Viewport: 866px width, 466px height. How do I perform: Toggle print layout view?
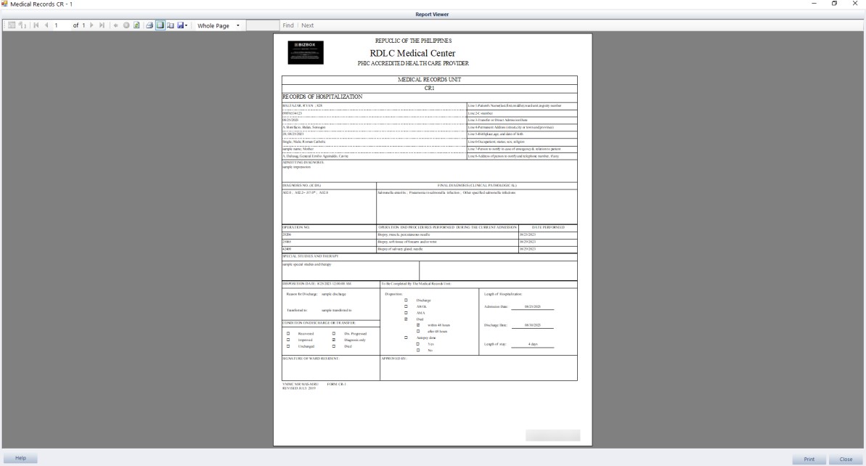tap(160, 25)
